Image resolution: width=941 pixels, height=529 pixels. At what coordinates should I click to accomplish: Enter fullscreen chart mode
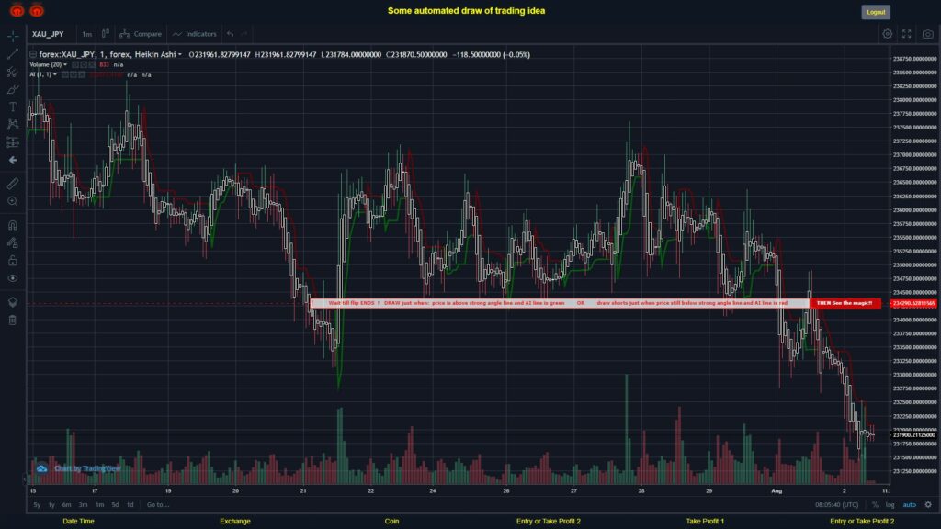click(907, 34)
